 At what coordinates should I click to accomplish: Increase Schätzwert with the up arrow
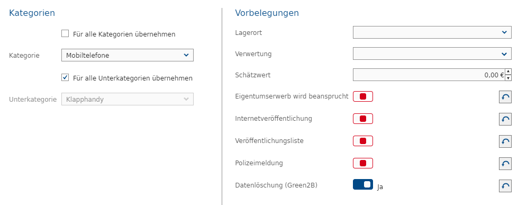coord(508,72)
